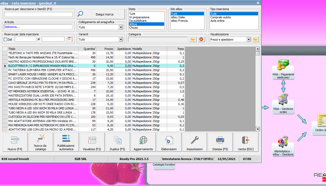Viewport: 326px width, 186px height.
Task: Focus the description or ItemID search field
Action: click(x=38, y=14)
